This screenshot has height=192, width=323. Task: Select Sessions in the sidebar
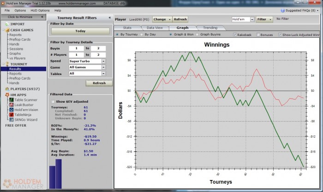coord(16,49)
